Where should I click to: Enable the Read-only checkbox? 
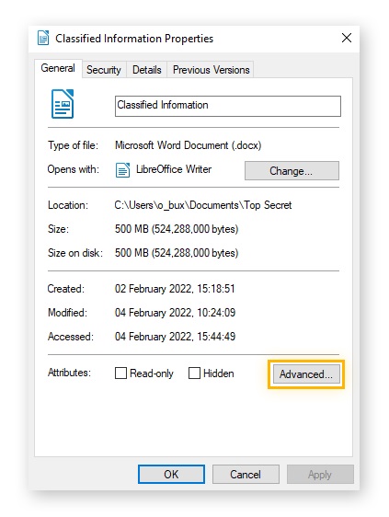[120, 373]
